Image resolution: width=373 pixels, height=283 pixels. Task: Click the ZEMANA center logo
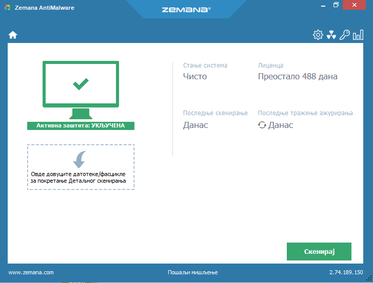point(186,10)
